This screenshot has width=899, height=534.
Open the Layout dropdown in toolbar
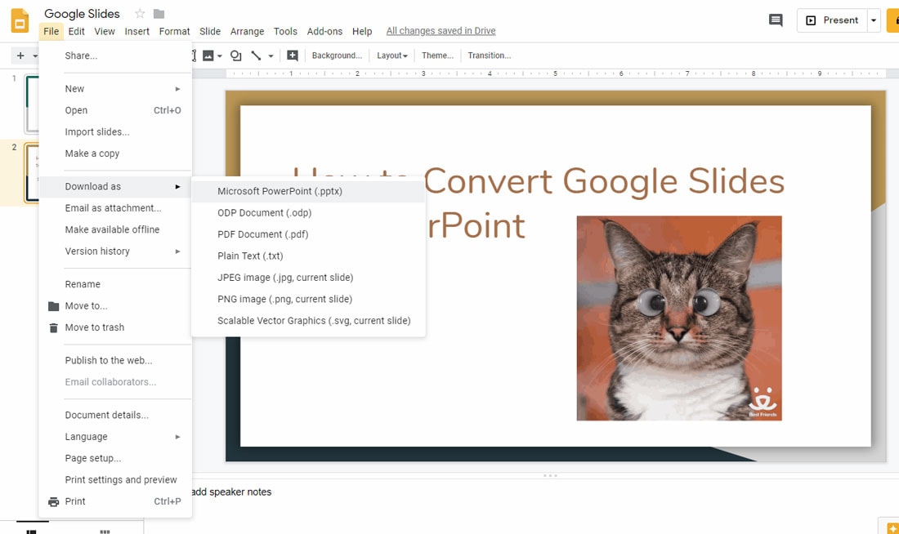coord(392,56)
